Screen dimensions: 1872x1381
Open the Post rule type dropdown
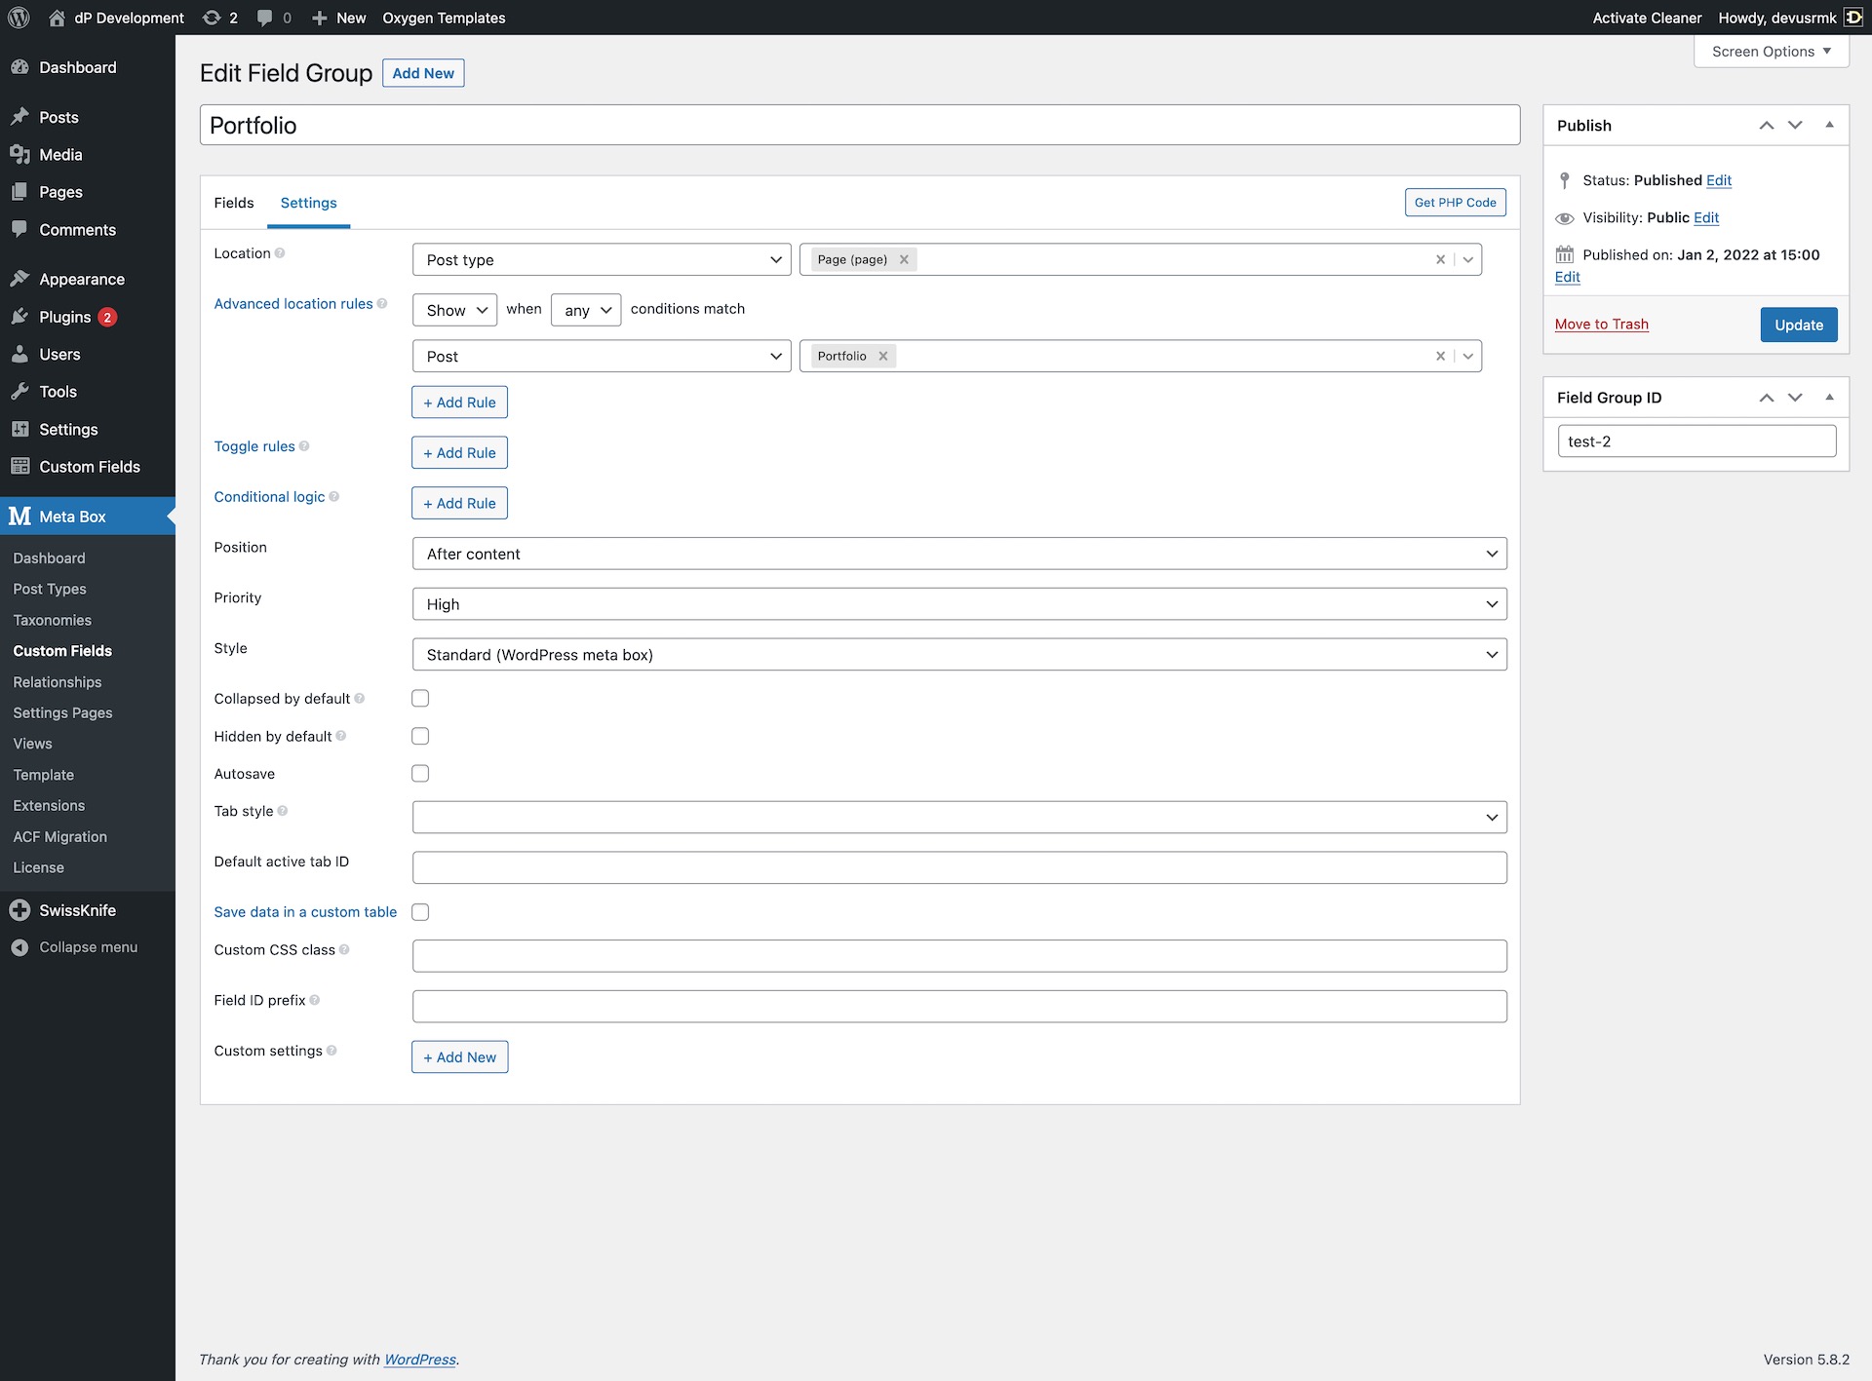(x=602, y=356)
